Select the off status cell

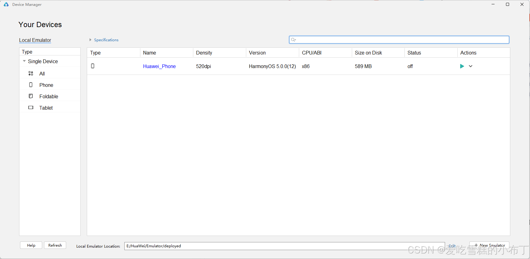410,66
